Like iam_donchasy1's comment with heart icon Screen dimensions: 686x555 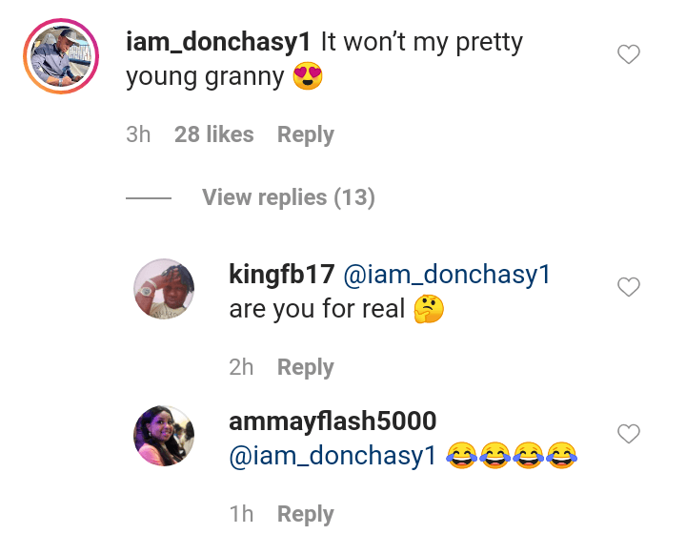629,55
